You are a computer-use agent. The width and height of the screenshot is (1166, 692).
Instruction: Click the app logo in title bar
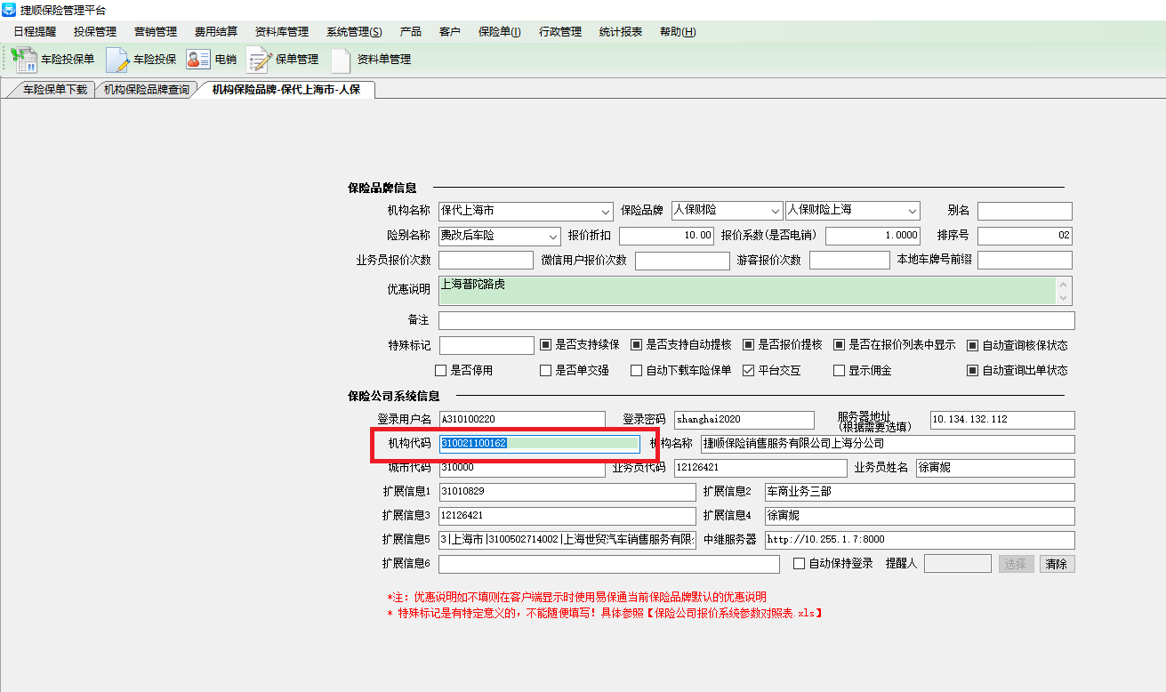(9, 10)
